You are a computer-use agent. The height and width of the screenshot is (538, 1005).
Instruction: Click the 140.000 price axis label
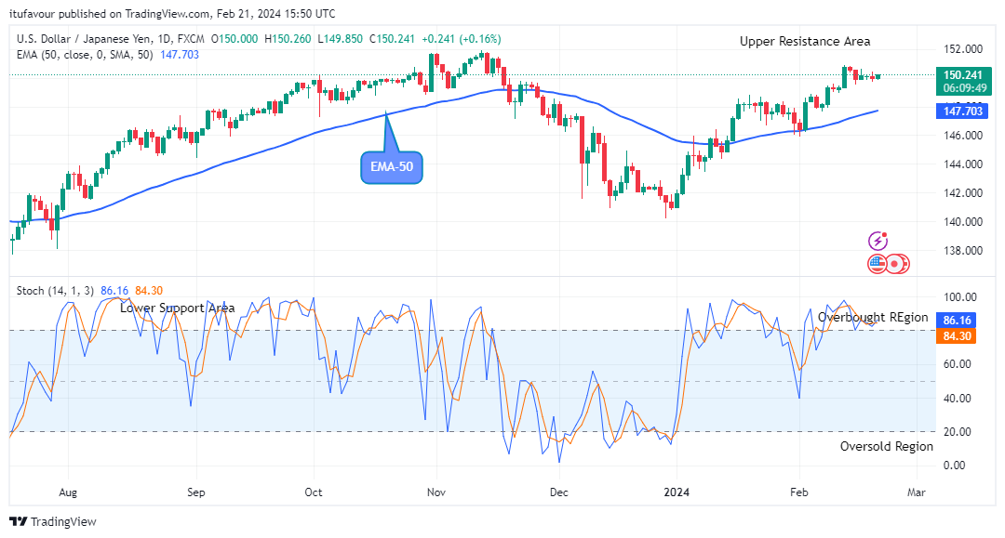[963, 222]
